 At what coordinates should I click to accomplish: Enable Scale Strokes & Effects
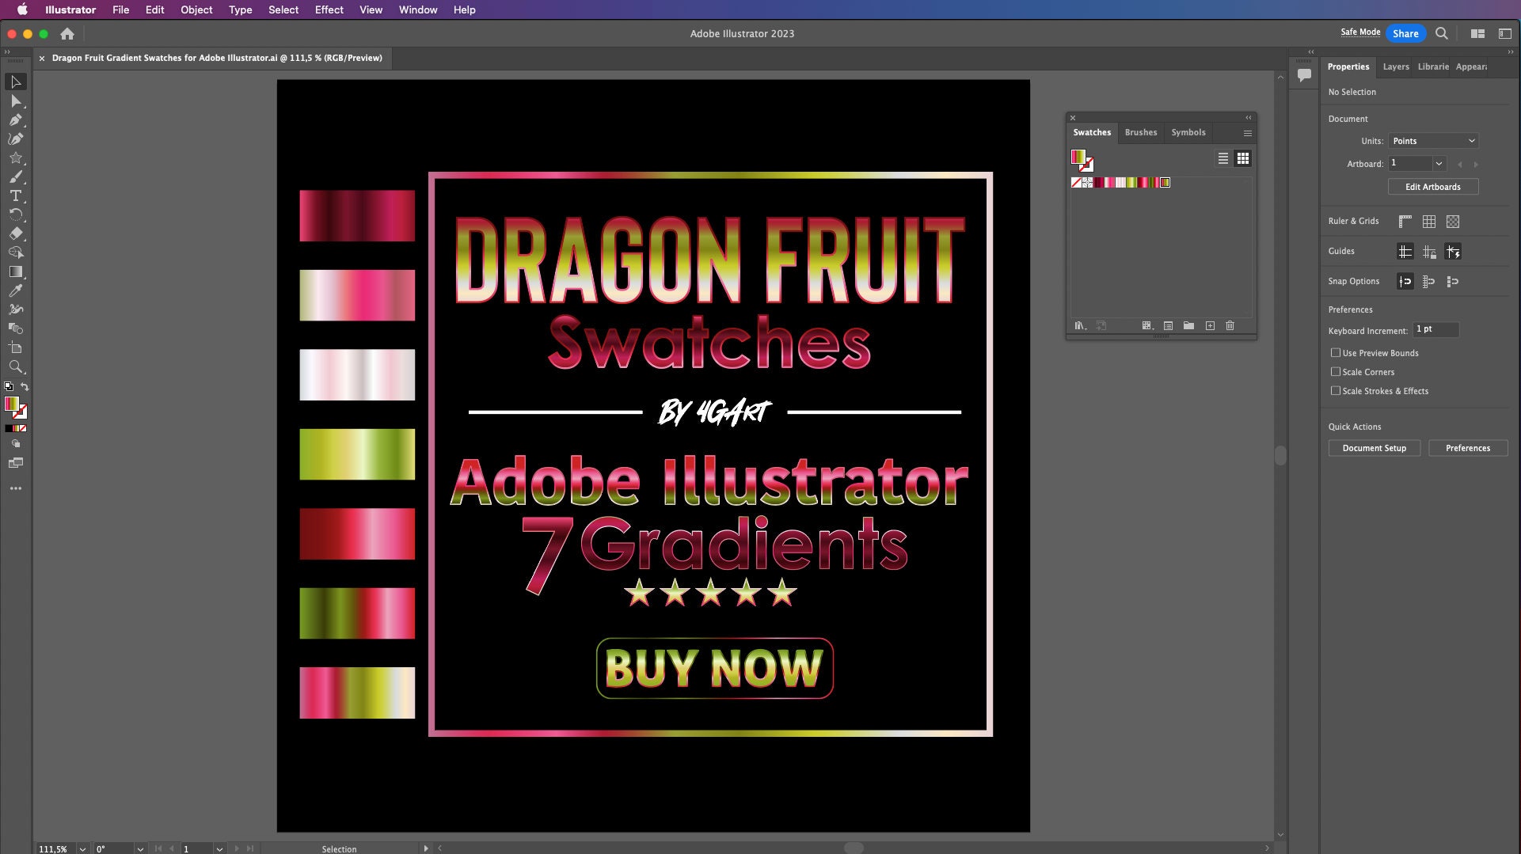[x=1336, y=391]
